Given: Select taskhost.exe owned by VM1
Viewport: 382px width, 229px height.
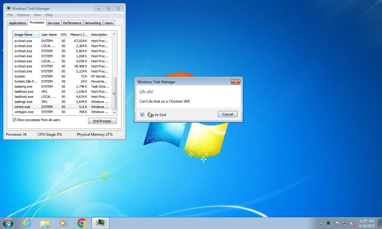Looking at the screenshot, I should [62, 92].
